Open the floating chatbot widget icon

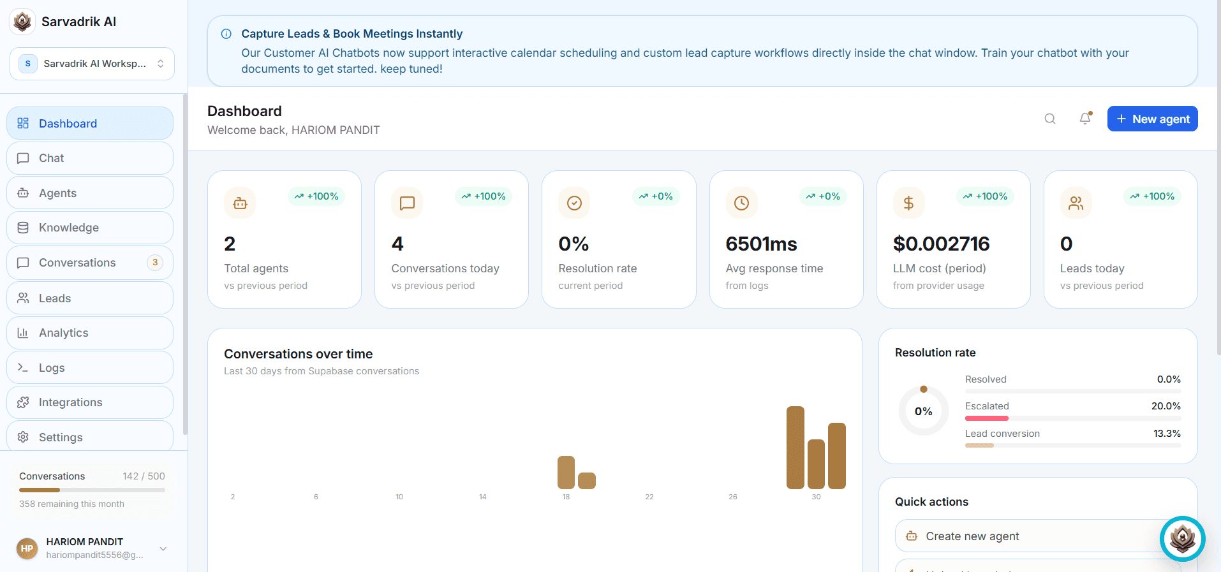pyautogui.click(x=1182, y=539)
